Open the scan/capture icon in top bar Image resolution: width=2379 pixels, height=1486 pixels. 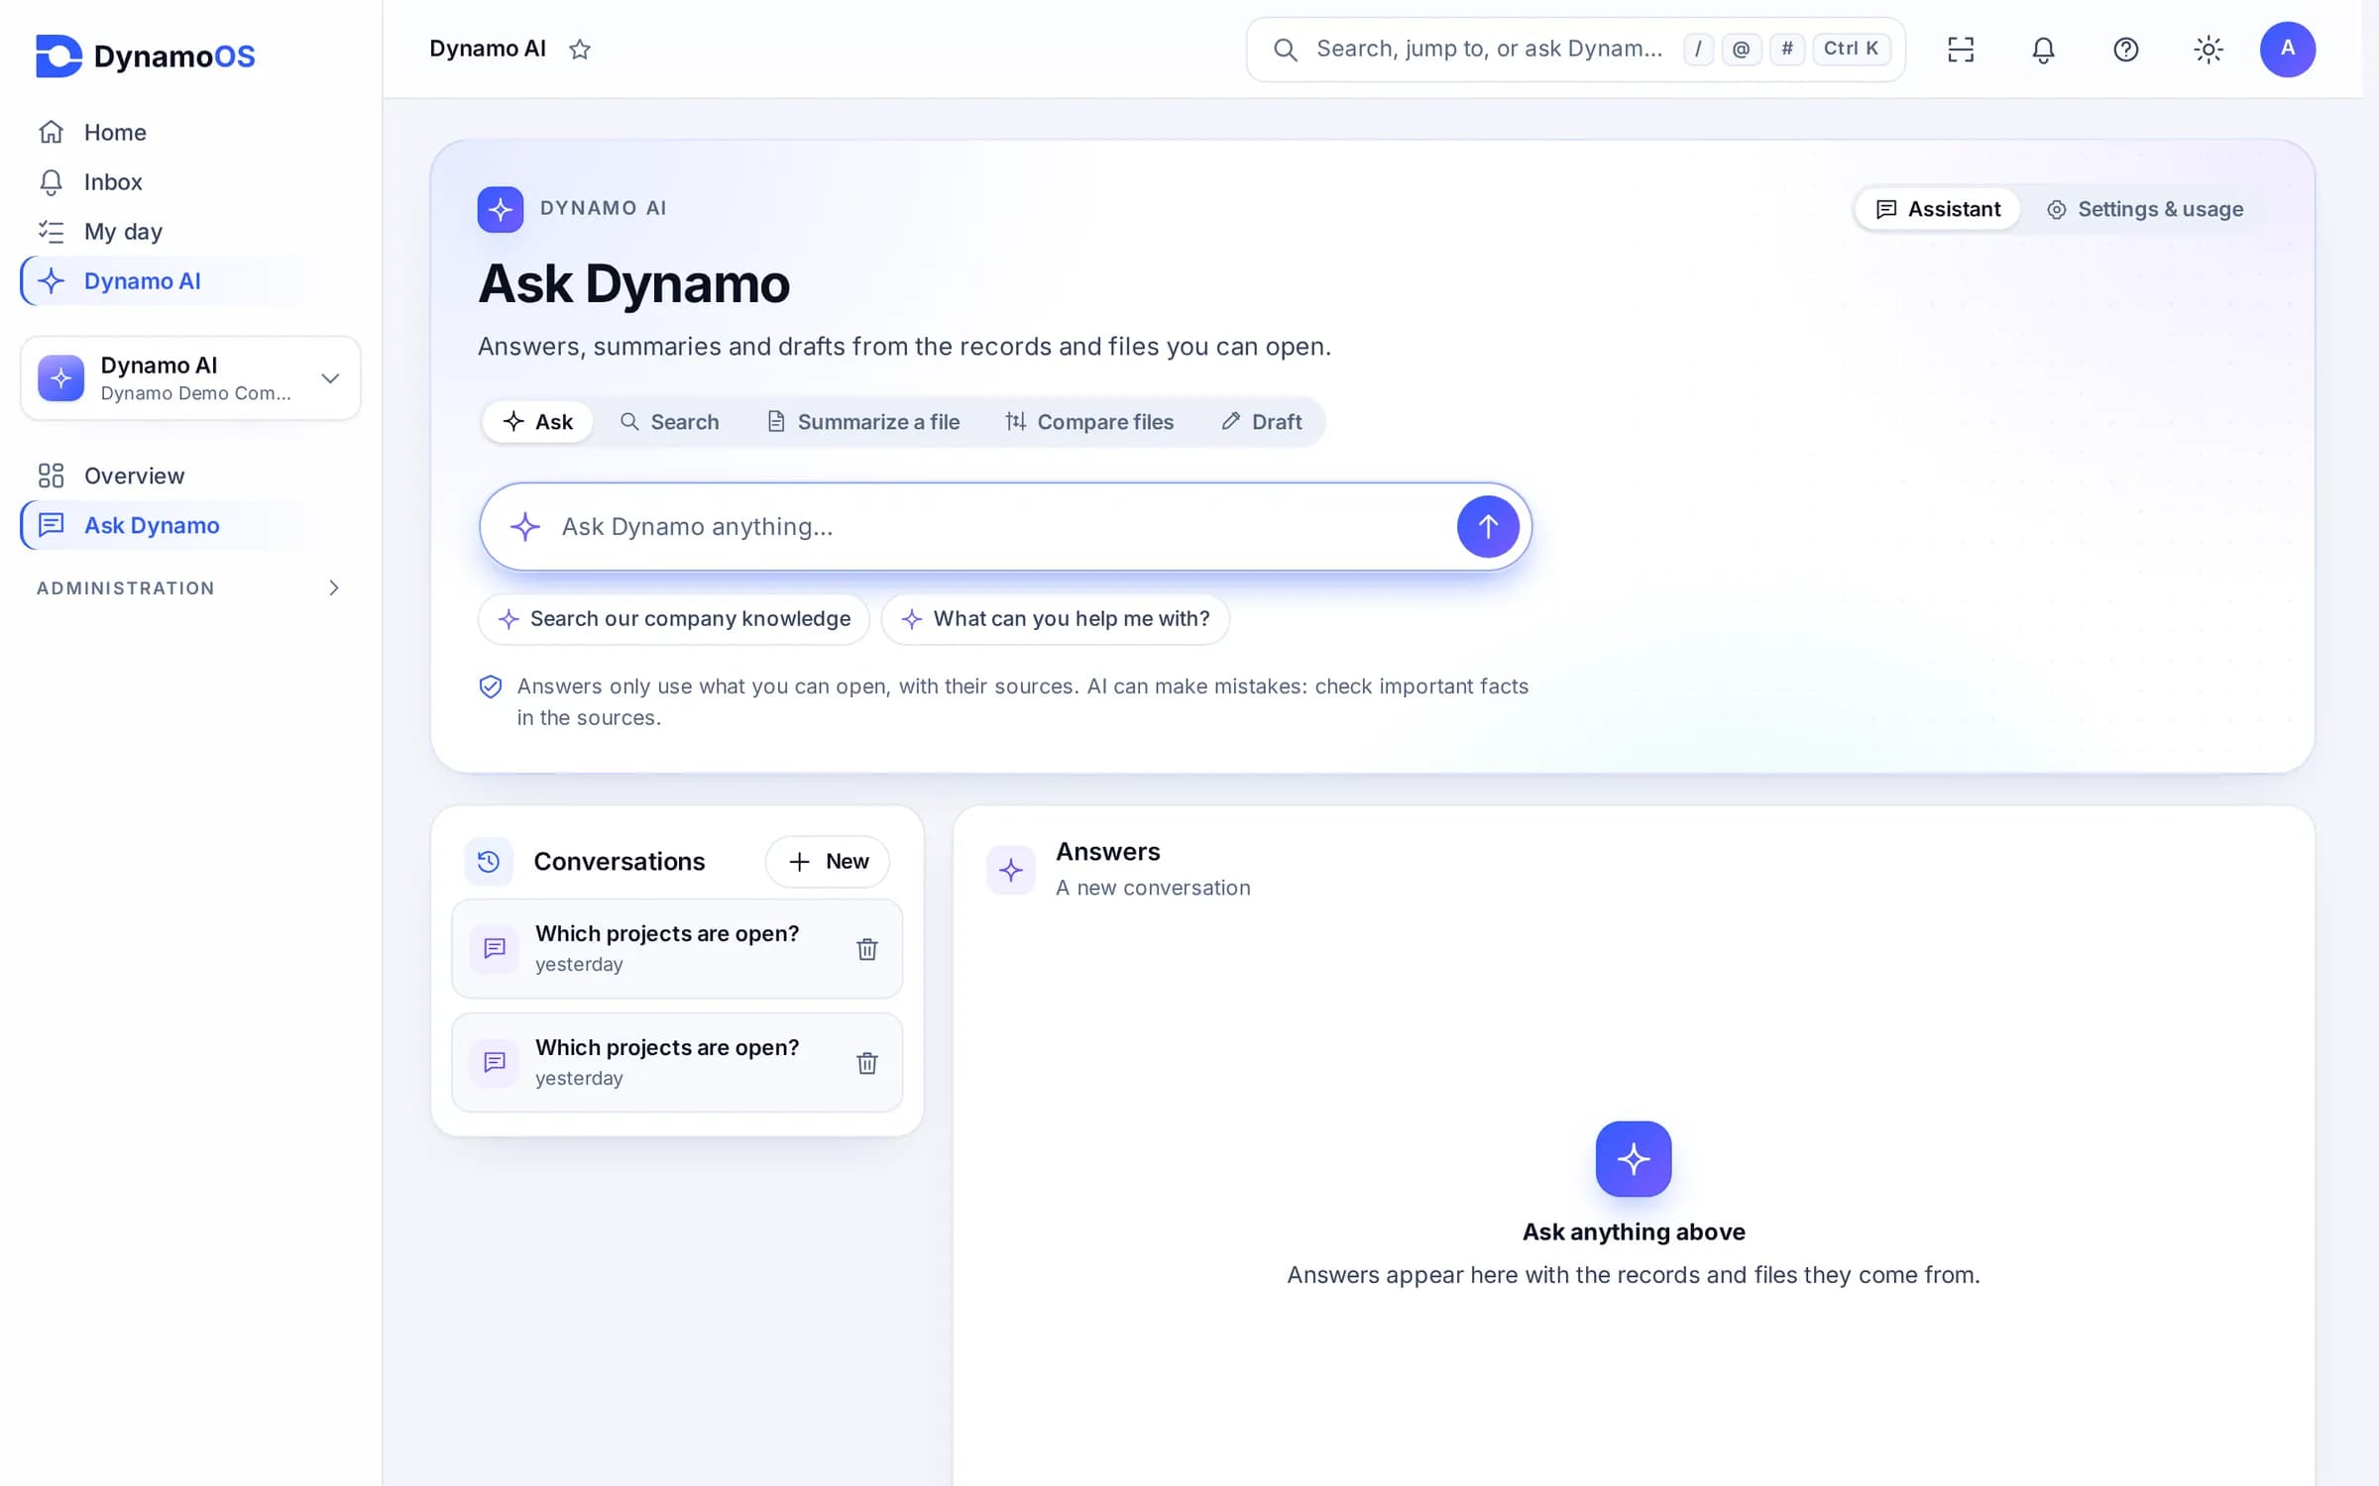click(x=1961, y=50)
